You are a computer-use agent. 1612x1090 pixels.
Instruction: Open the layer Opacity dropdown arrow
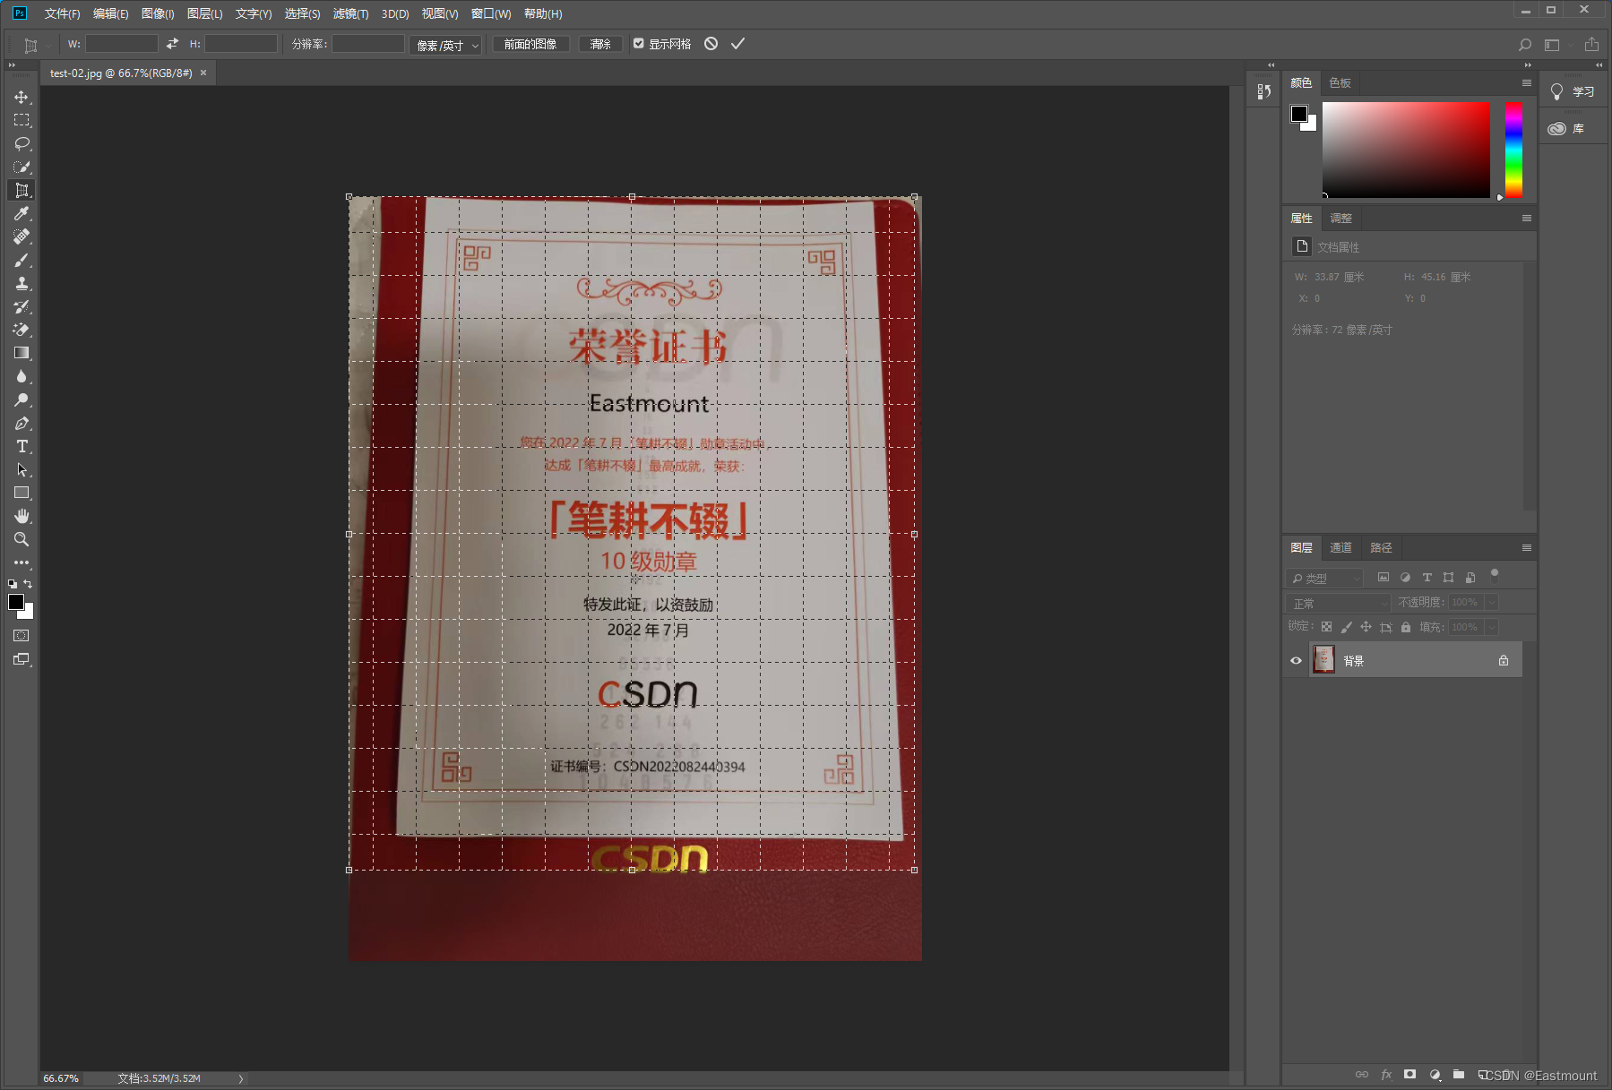point(1492,603)
